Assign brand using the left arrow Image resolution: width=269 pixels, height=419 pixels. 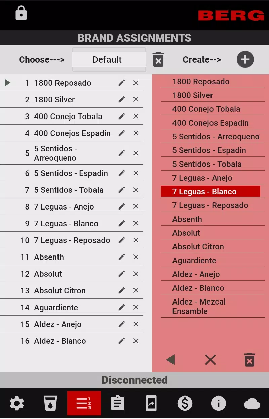170,360
